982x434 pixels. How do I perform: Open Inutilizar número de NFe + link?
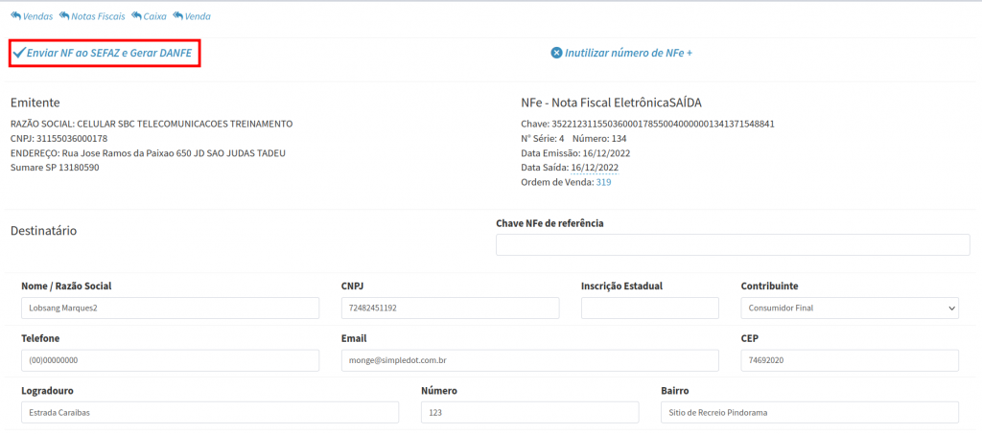(x=628, y=53)
